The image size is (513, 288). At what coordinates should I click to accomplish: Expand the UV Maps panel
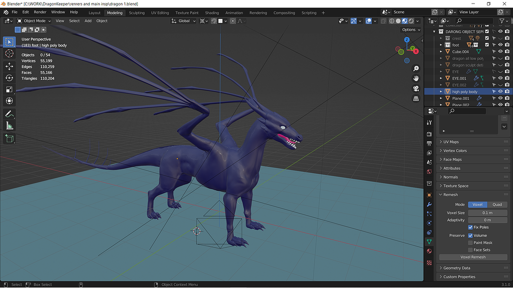451,142
